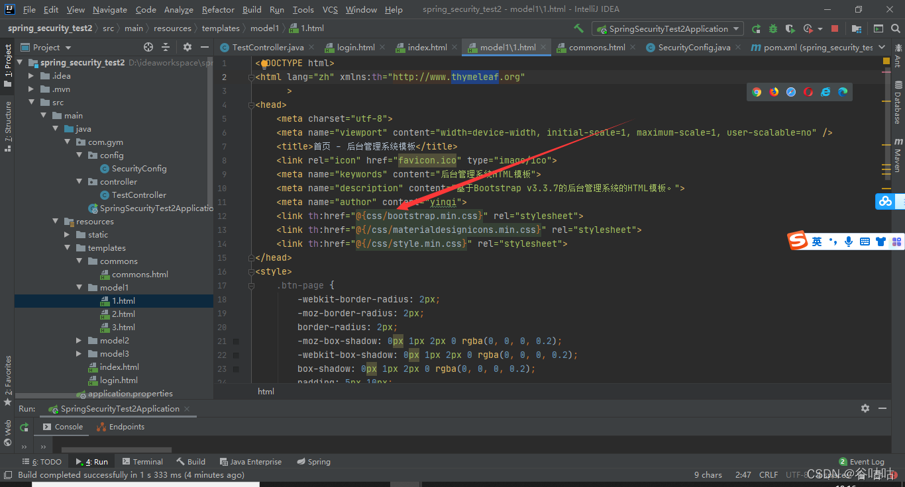The width and height of the screenshot is (905, 487).
Task: Hide the Project panel with the minus icon
Action: 204,47
